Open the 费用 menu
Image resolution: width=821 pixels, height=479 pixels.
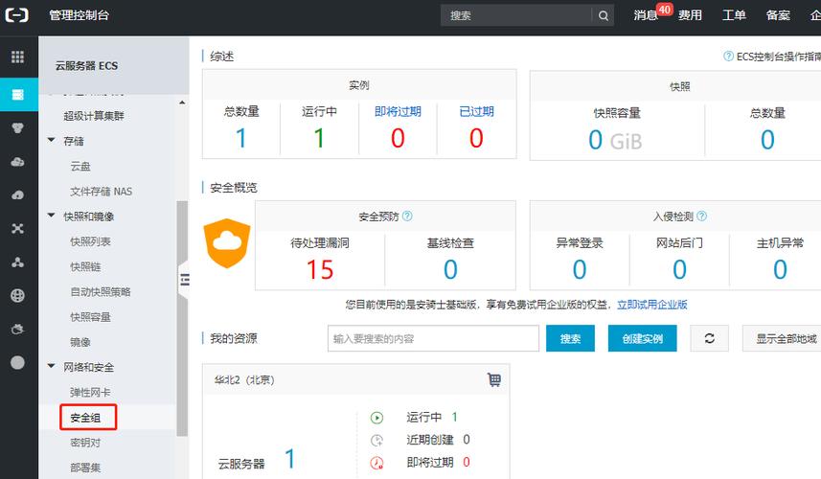[690, 15]
